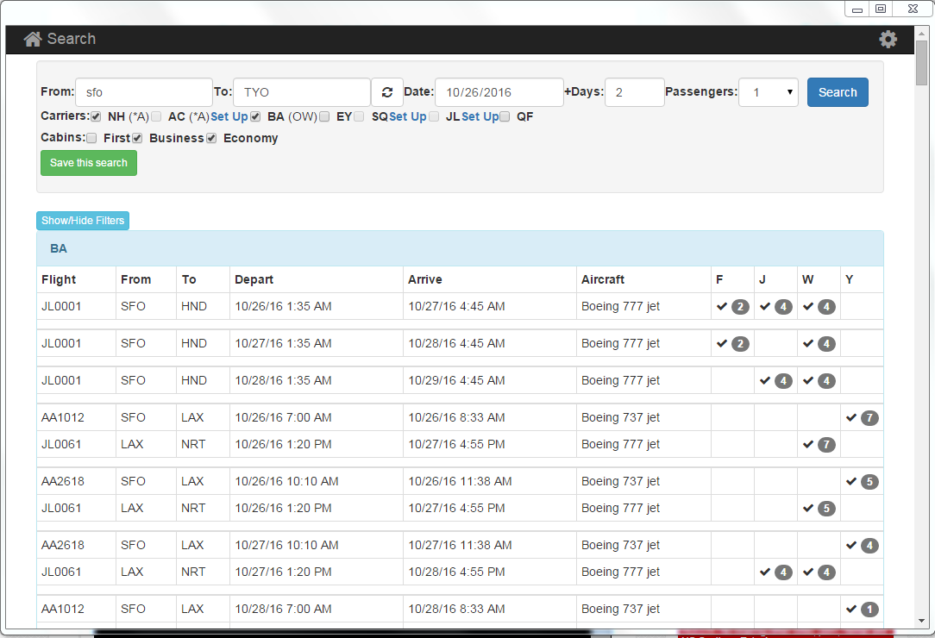
Task: Click Y availability badge for AA2618 on 10/27
Action: 869,545
